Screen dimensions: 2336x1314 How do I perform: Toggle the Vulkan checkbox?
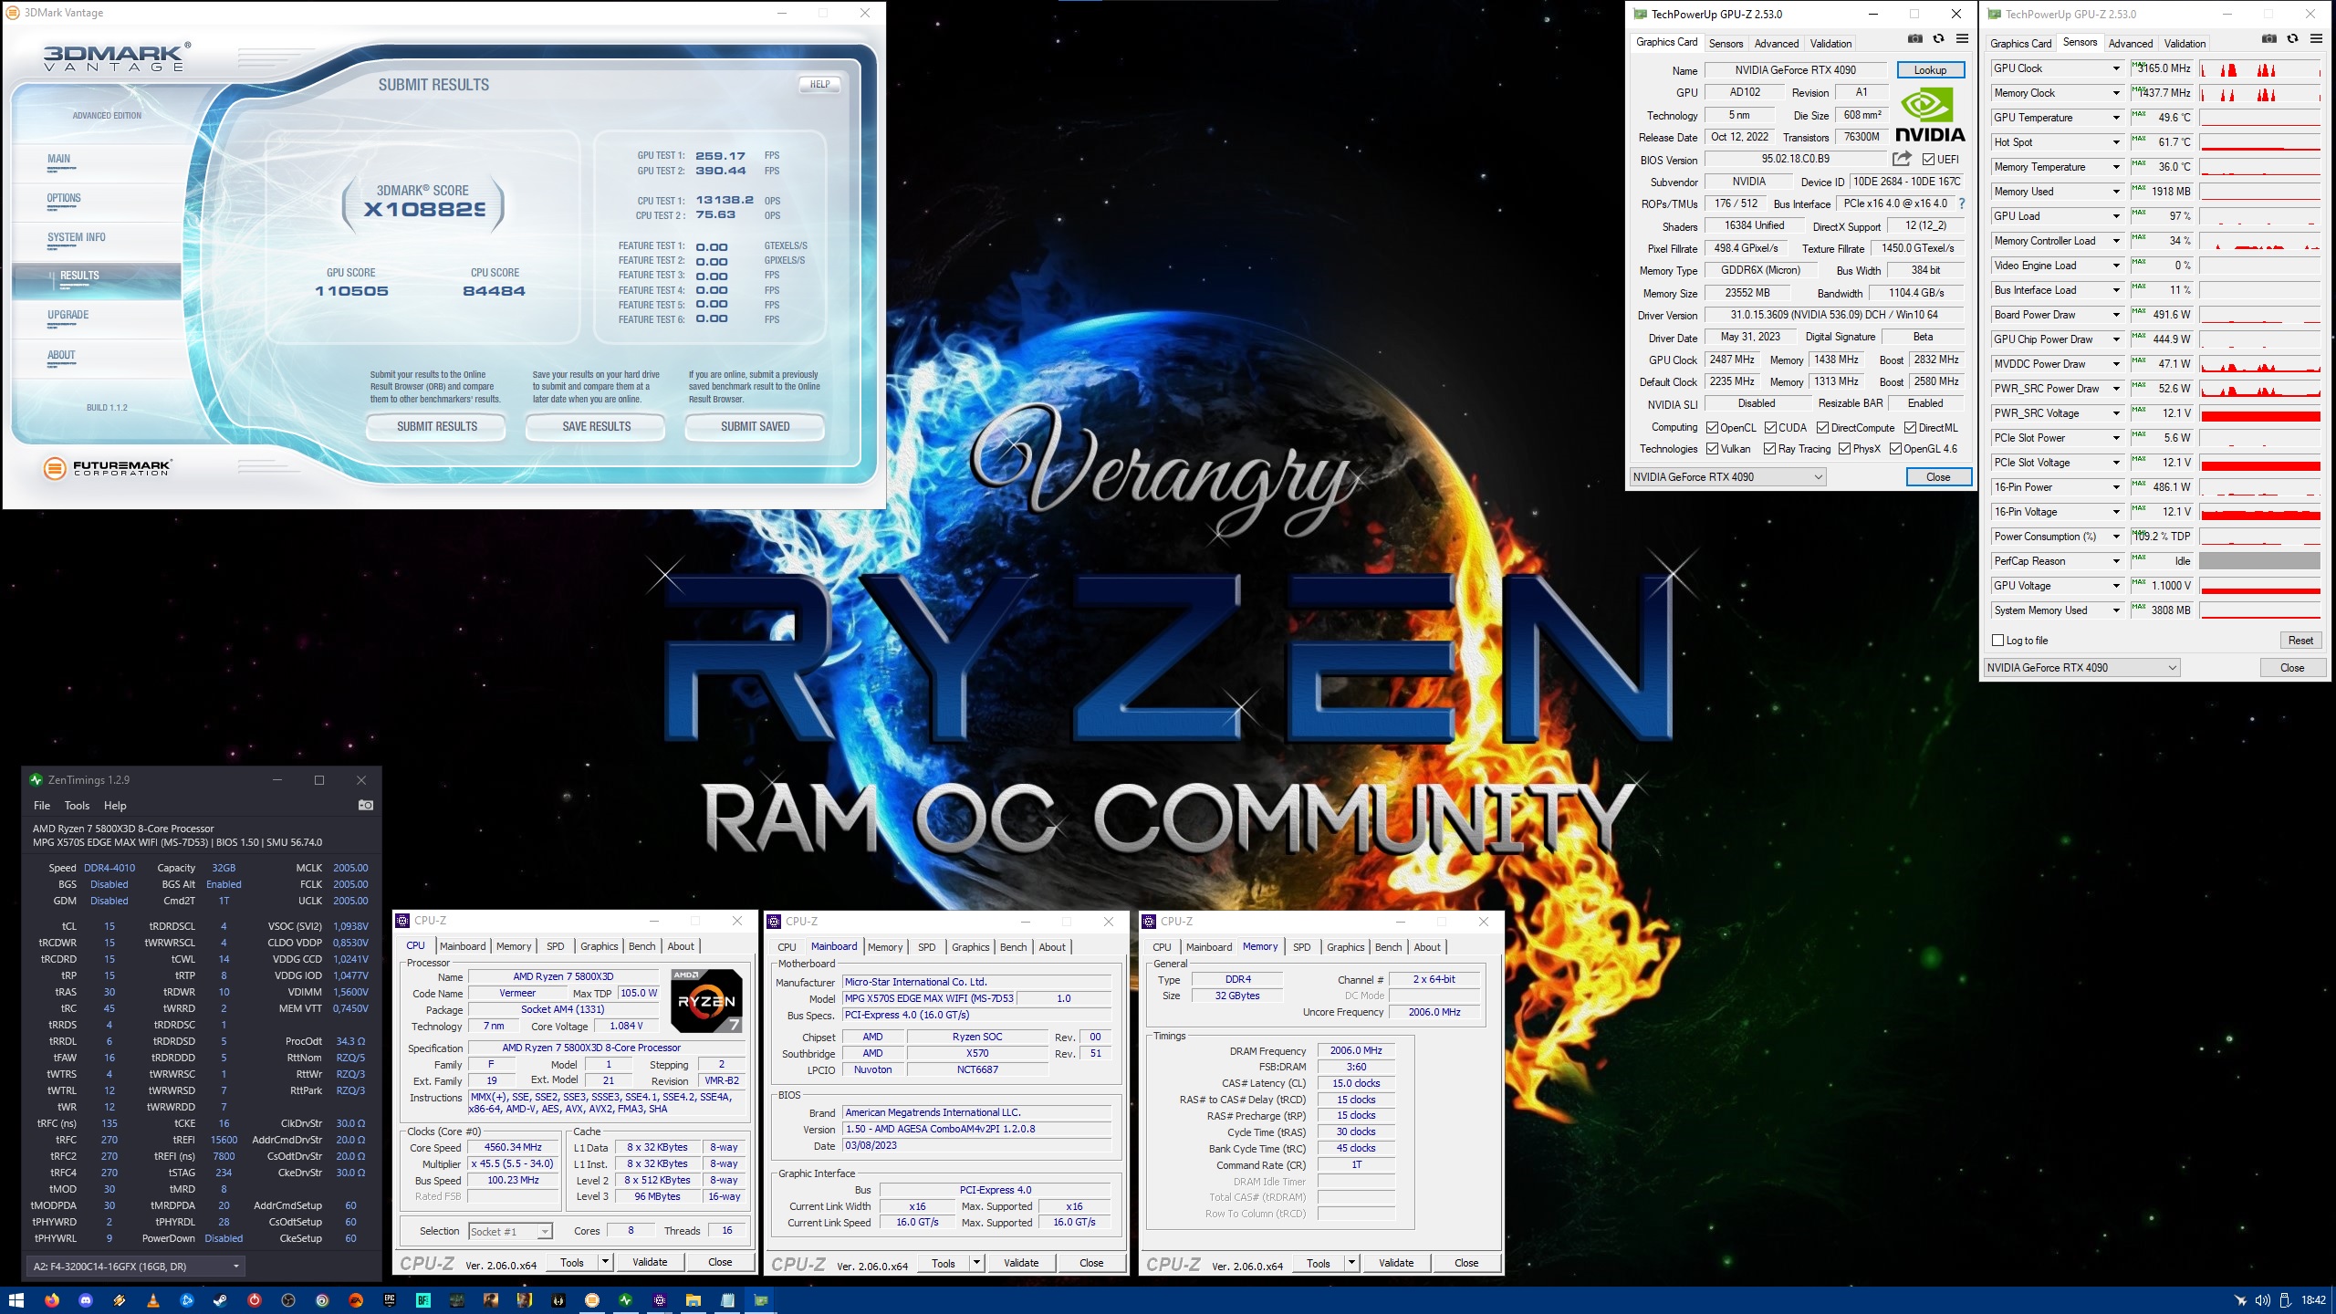1713,449
